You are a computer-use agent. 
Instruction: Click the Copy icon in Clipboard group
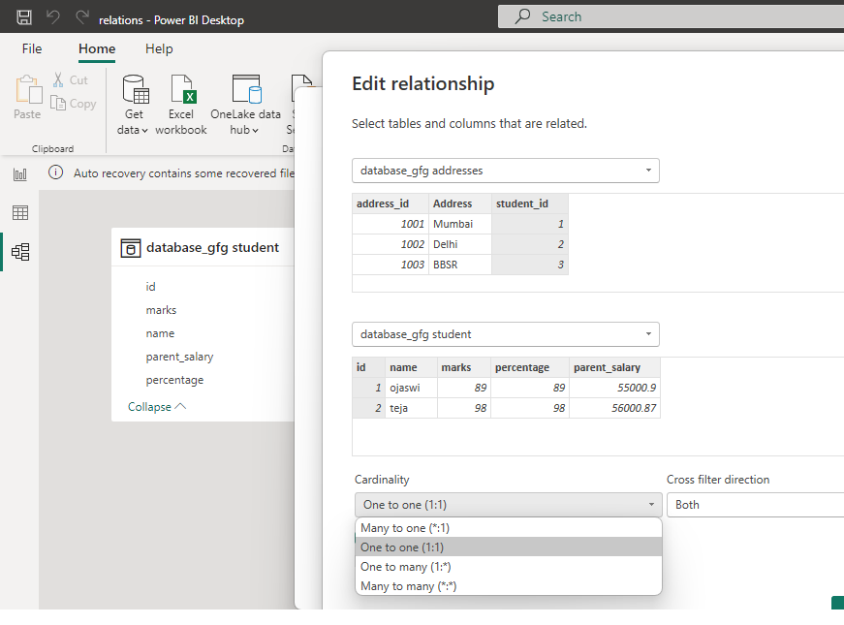[57, 103]
